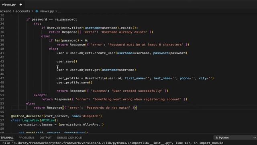257x145 pixels.
Task: Click the terminal dropdown chevron arrow
Action: (x=254, y=138)
